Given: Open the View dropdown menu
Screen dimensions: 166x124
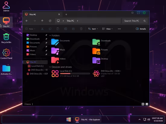Looking at the screenshot, I should 107,29.
